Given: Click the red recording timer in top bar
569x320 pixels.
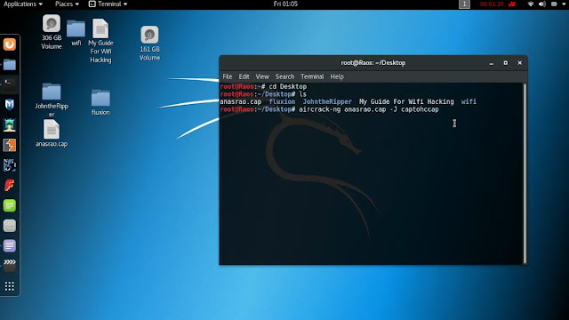Looking at the screenshot, I should pos(492,4).
